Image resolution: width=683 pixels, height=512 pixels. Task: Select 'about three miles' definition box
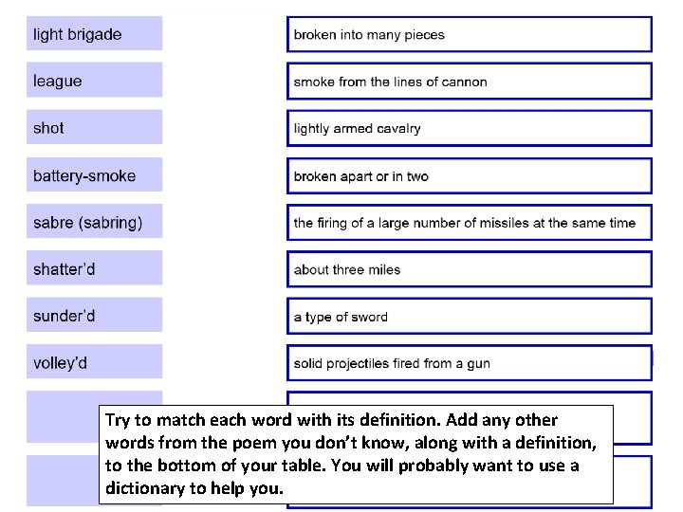[470, 269]
